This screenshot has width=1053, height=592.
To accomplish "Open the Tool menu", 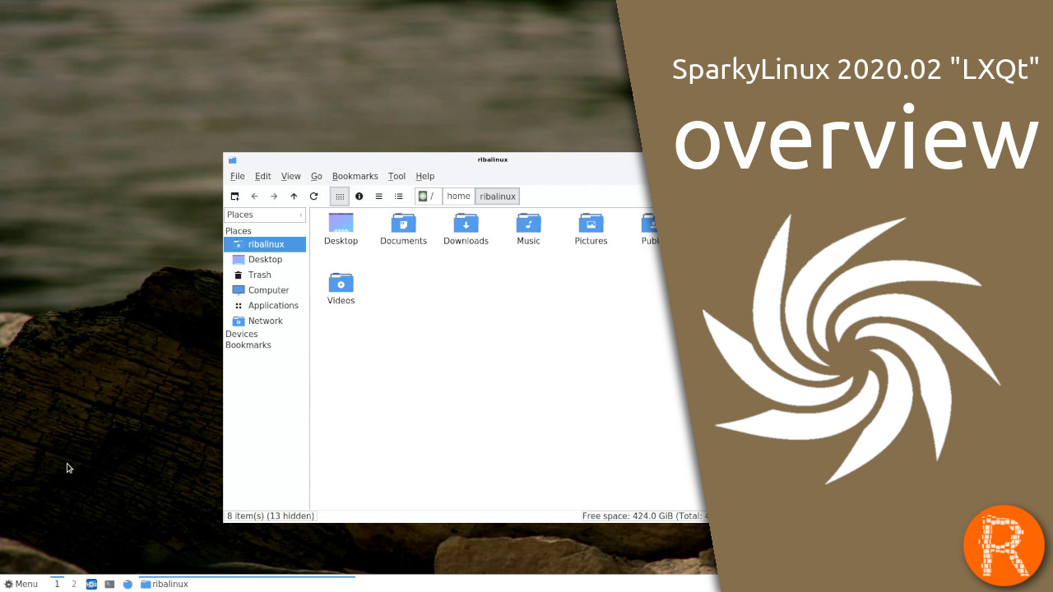I will click(x=397, y=176).
